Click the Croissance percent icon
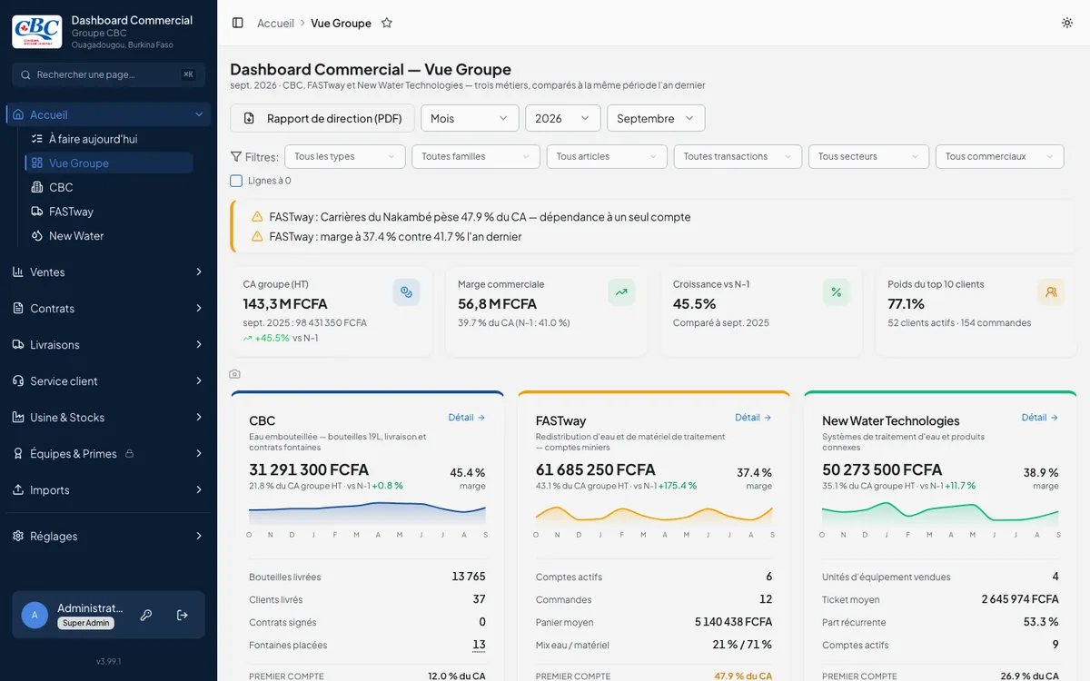 coord(837,292)
